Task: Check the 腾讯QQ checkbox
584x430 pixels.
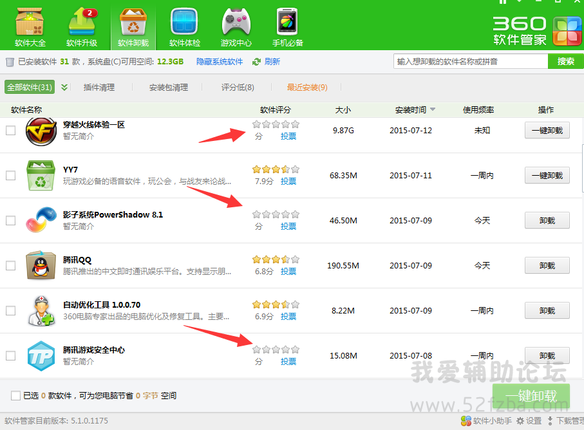Action: pos(11,265)
